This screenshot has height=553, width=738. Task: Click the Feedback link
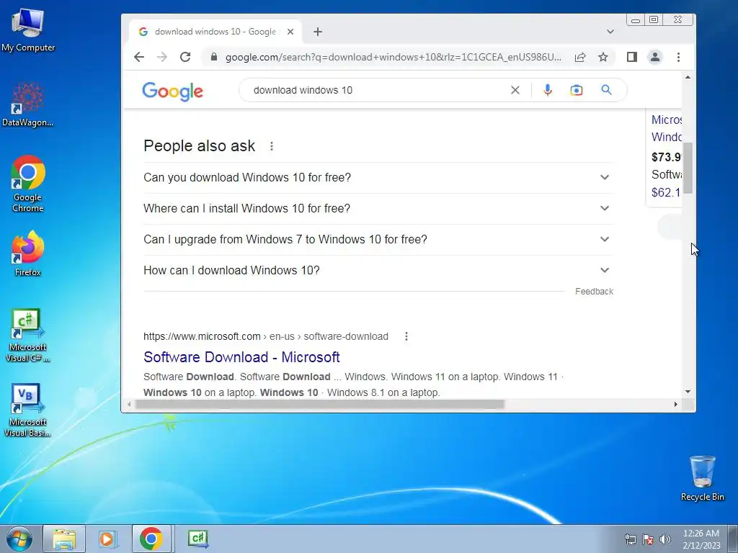click(594, 292)
